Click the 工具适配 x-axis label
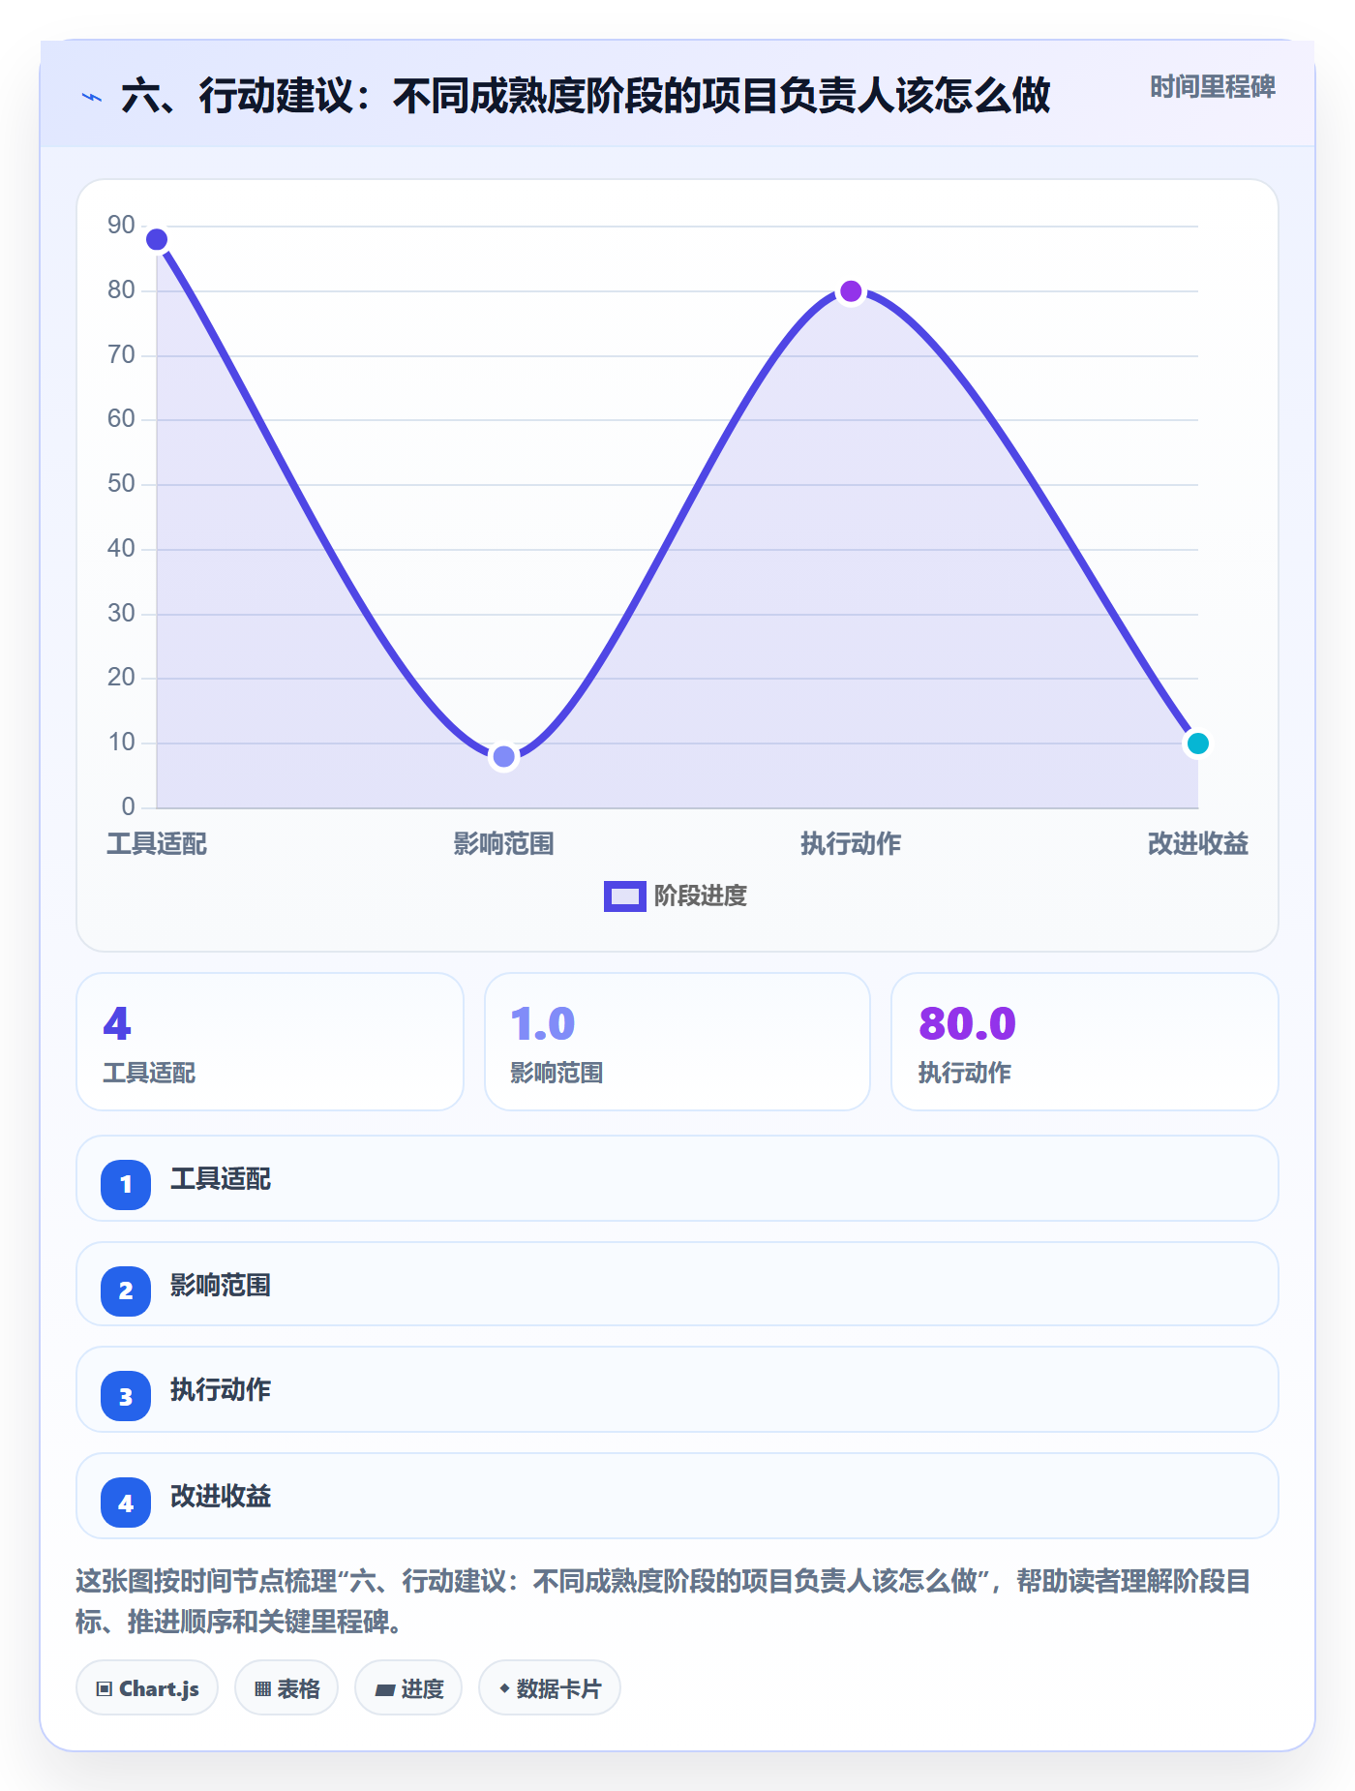Viewport: 1355px width, 1791px height. coord(157,844)
